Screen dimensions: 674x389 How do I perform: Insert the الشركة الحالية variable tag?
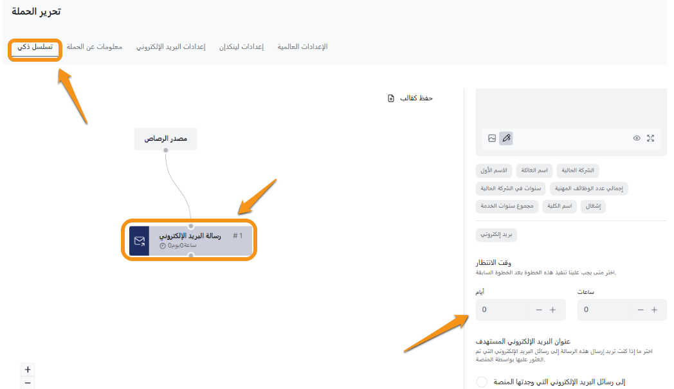(577, 170)
